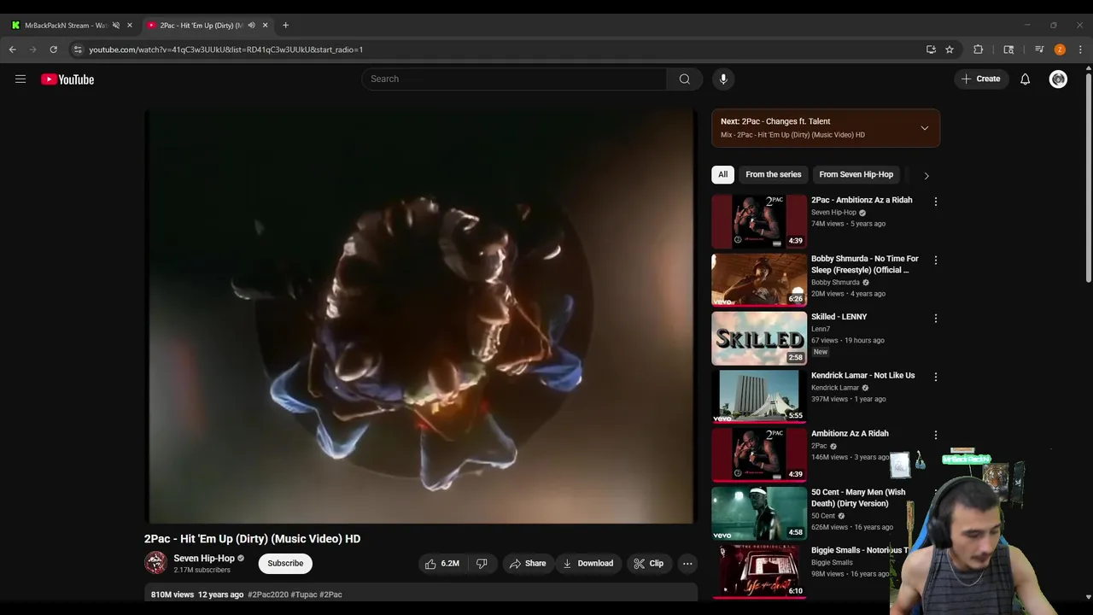Start voice search with the microphone
1093x615 pixels.
click(723, 79)
